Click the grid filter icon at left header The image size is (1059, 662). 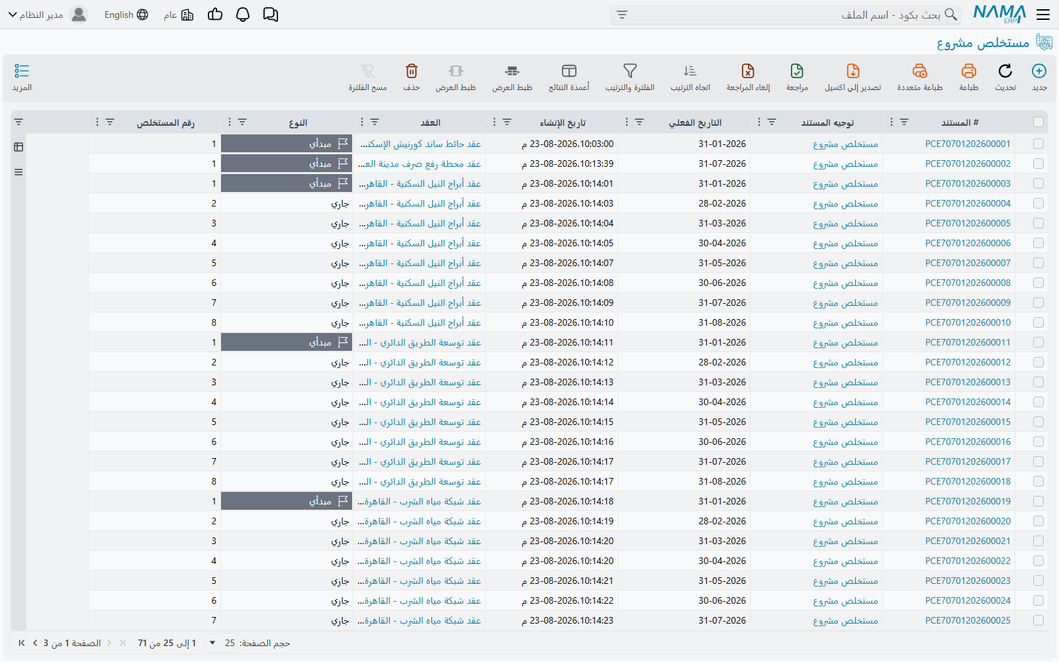[x=19, y=122]
